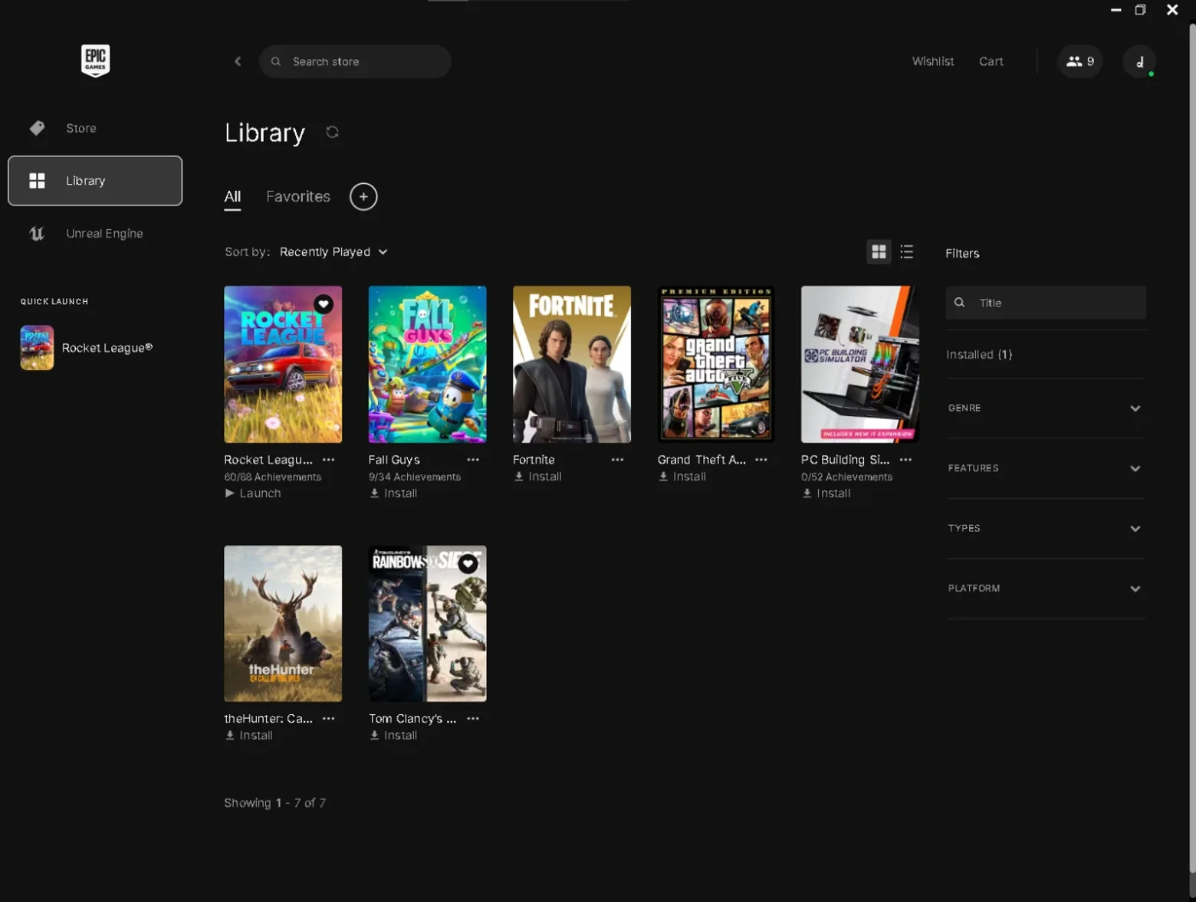Click the 'Fortnite' game title text

click(534, 460)
